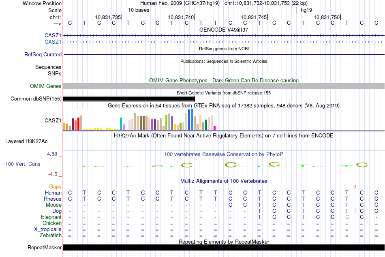The image size is (385, 257).
Task: Open the Layered H3K27Ac track label
Action: 26,141
